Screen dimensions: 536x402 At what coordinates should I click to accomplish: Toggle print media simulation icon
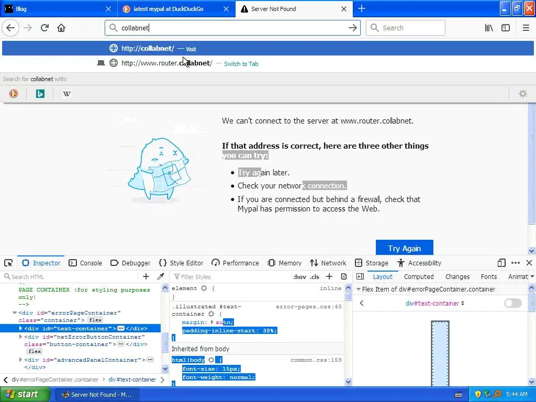point(344,276)
